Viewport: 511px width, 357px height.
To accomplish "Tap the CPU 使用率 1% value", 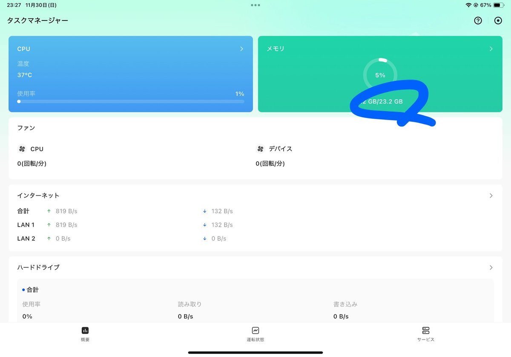I will point(240,94).
